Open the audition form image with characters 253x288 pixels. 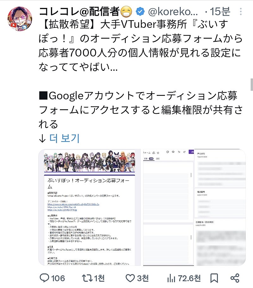coord(89,207)
